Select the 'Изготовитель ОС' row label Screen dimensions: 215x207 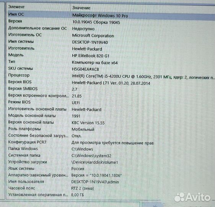click(x=25, y=35)
